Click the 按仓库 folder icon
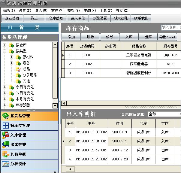The width and height of the screenshot is (181, 173). (x=11, y=45)
